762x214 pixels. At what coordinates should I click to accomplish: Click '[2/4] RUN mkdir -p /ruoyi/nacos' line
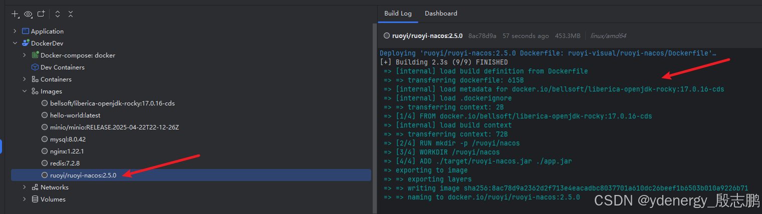pyautogui.click(x=452, y=143)
